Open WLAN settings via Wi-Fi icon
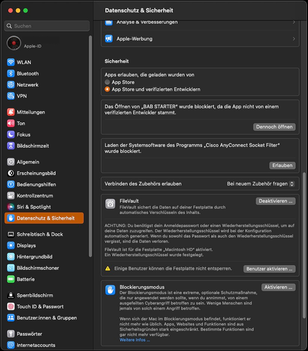This screenshot has height=351, width=308. pyautogui.click(x=11, y=62)
